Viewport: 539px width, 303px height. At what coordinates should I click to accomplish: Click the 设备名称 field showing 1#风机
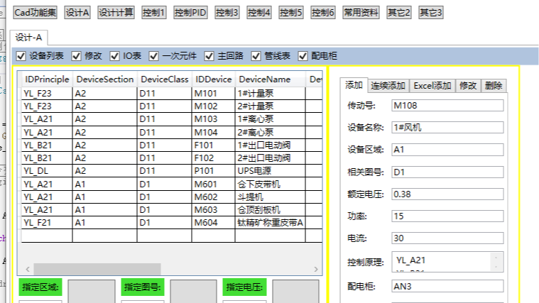click(x=447, y=128)
